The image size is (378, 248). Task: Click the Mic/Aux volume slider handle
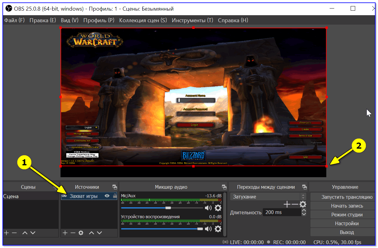tap(168, 208)
